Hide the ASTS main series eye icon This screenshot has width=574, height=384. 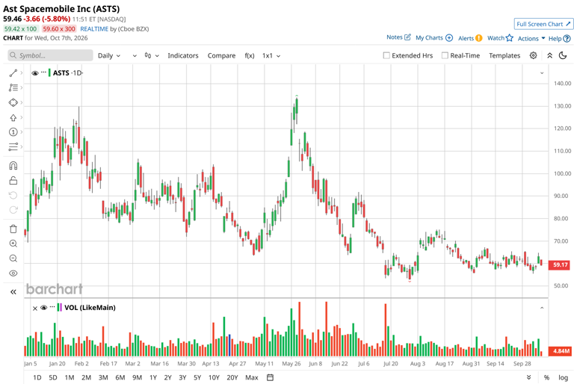pyautogui.click(x=35, y=73)
